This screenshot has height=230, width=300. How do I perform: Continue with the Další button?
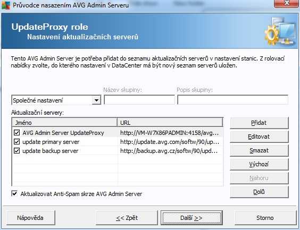pyautogui.click(x=191, y=218)
